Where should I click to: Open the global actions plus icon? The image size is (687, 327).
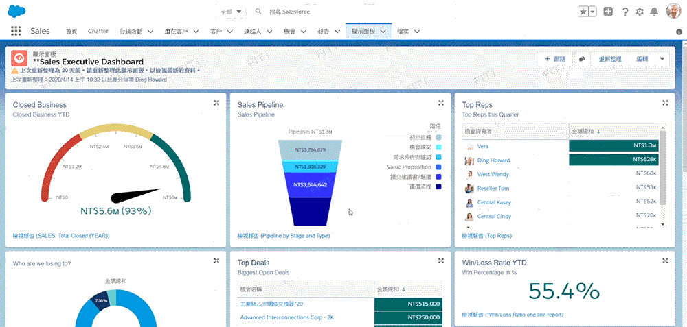point(608,12)
